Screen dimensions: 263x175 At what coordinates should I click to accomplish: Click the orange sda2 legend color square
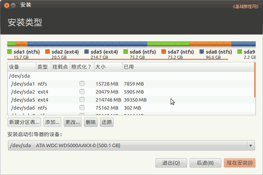47,52
